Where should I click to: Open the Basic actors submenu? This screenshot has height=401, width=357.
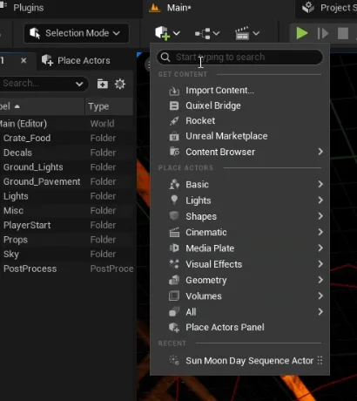click(239, 184)
